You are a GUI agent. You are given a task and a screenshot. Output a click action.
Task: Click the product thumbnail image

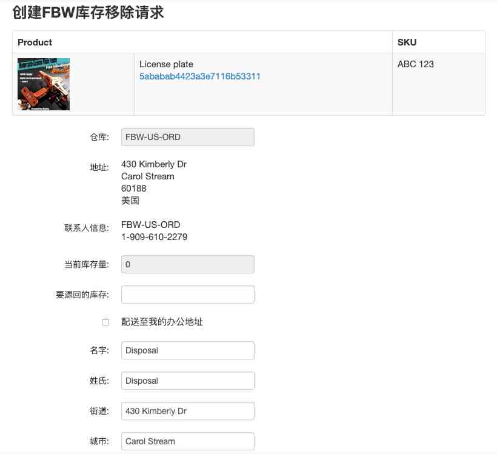point(44,84)
